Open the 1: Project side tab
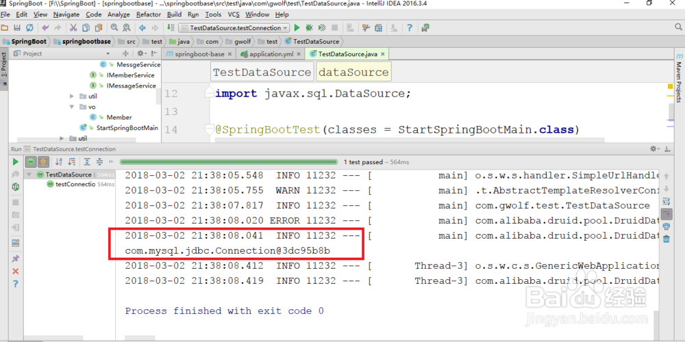This screenshot has width=685, height=342. (x=4, y=68)
